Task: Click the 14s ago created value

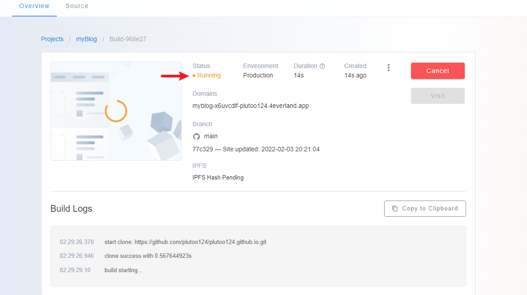Action: pos(355,76)
